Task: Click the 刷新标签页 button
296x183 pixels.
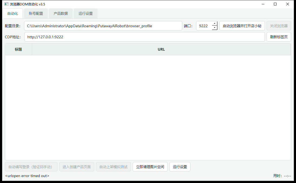Action: (279, 37)
